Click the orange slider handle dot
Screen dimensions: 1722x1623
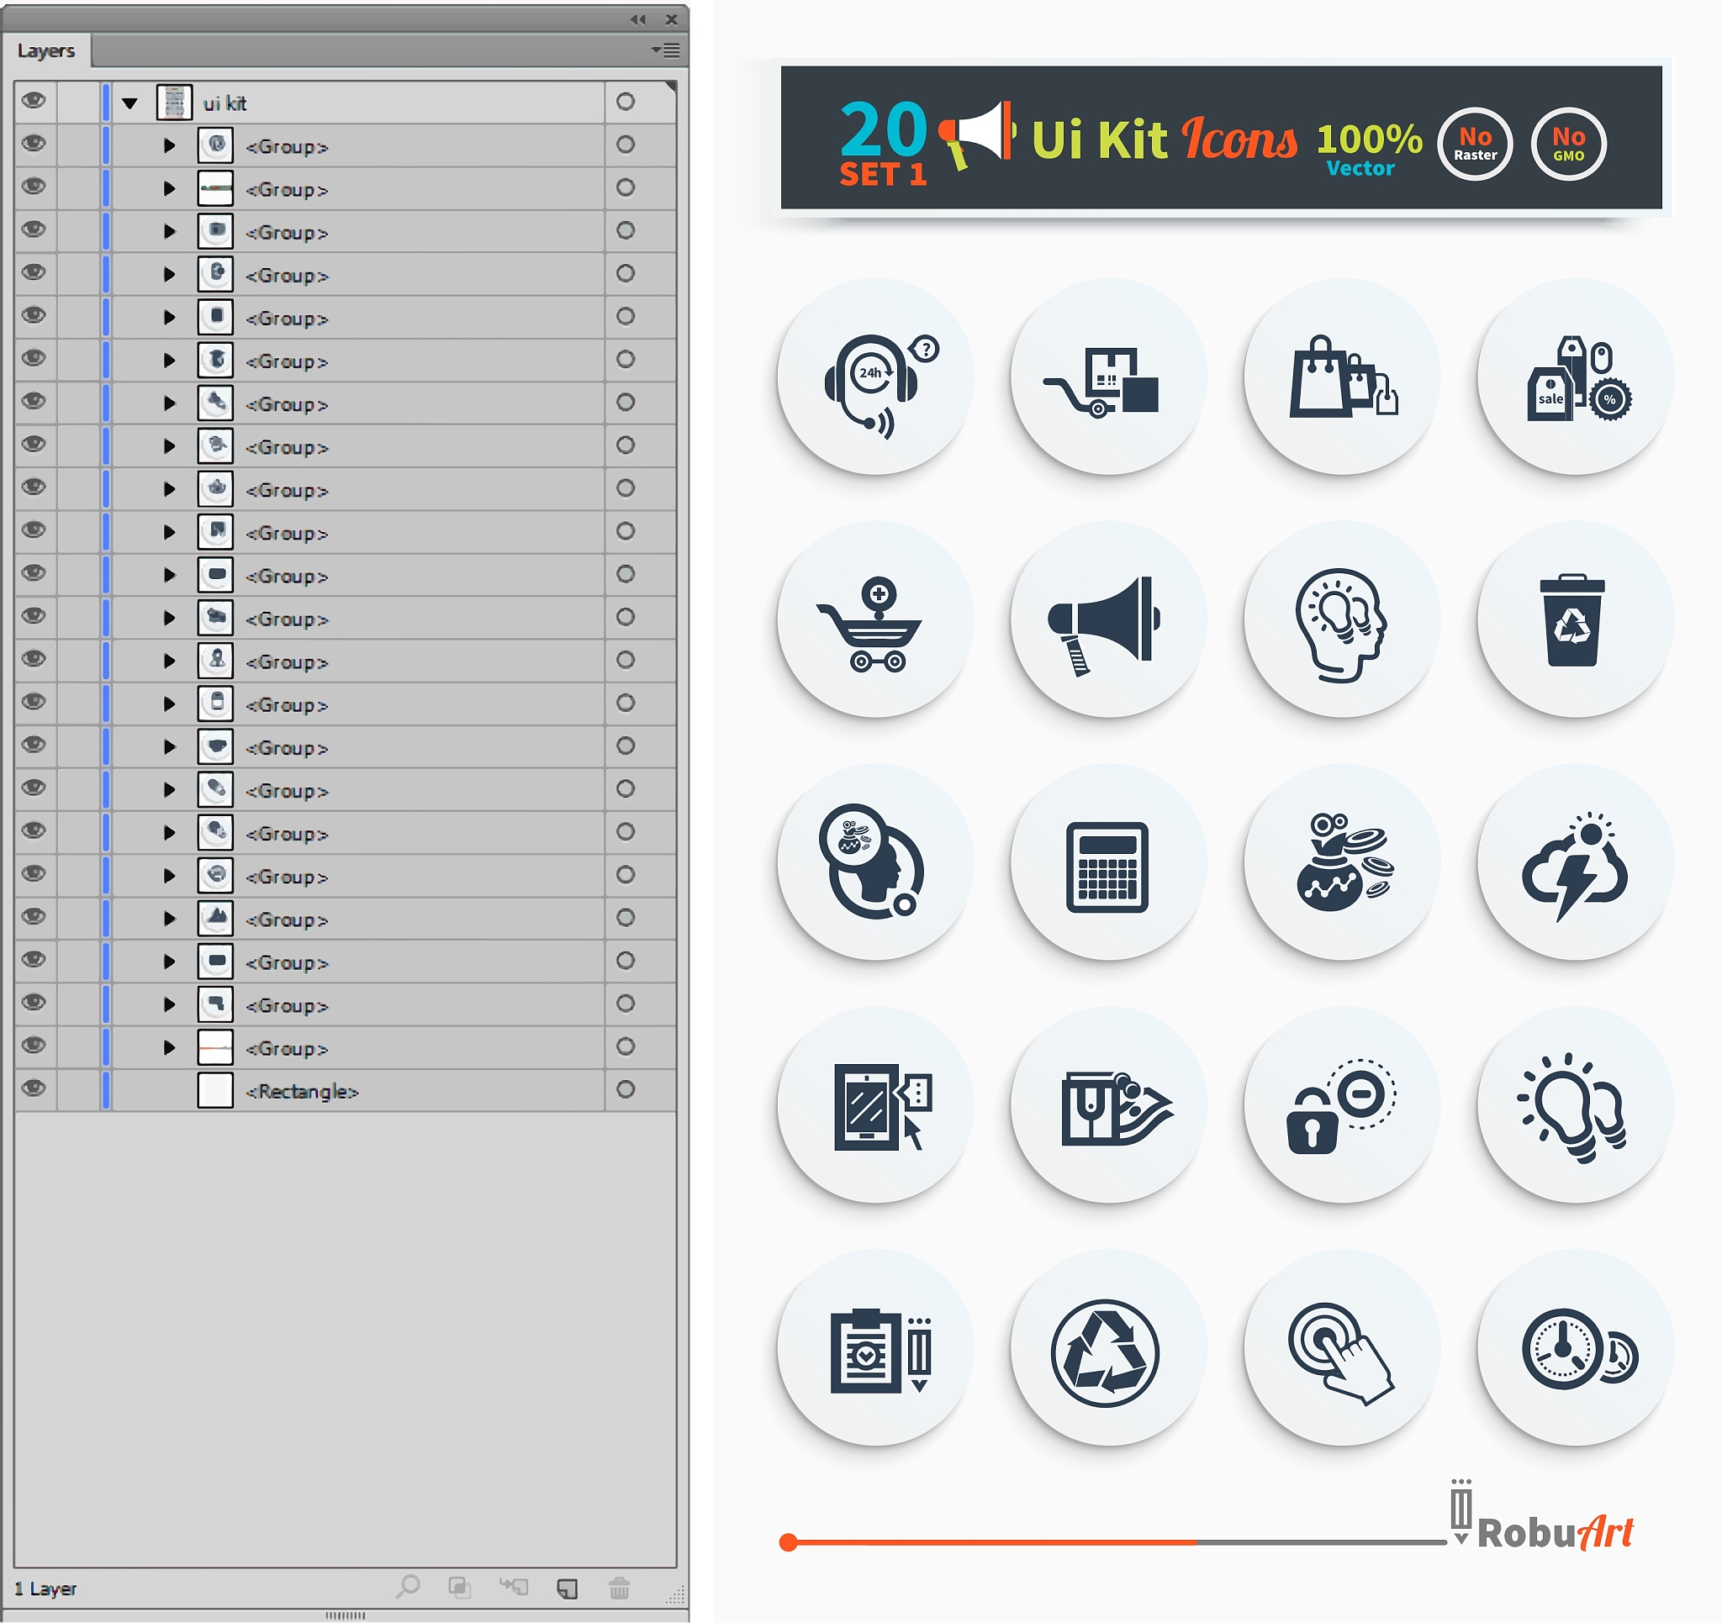(x=787, y=1541)
